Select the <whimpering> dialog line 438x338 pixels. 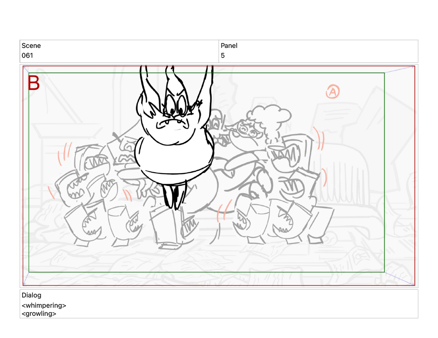[44, 306]
